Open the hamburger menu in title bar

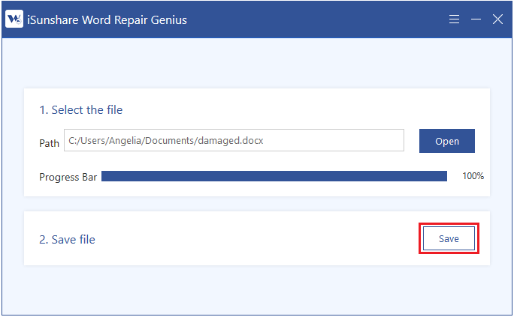454,19
